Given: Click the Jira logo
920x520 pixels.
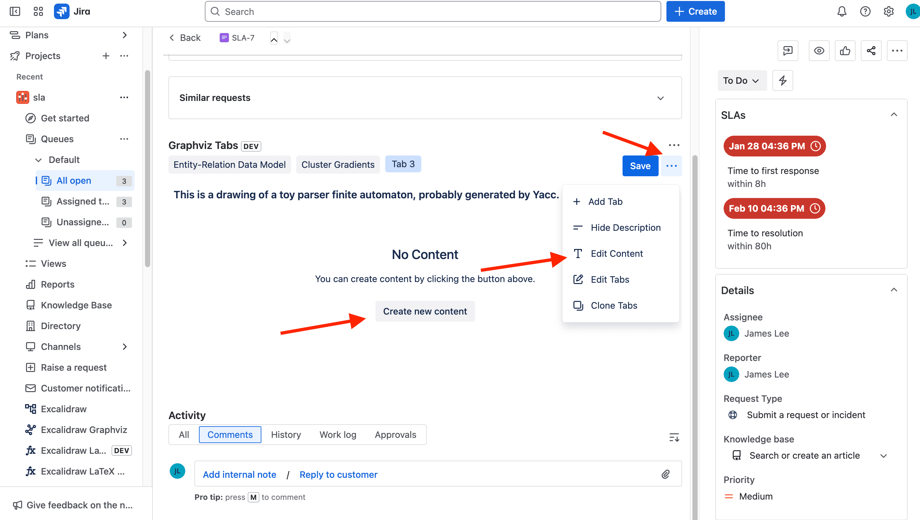Looking at the screenshot, I should click(72, 11).
